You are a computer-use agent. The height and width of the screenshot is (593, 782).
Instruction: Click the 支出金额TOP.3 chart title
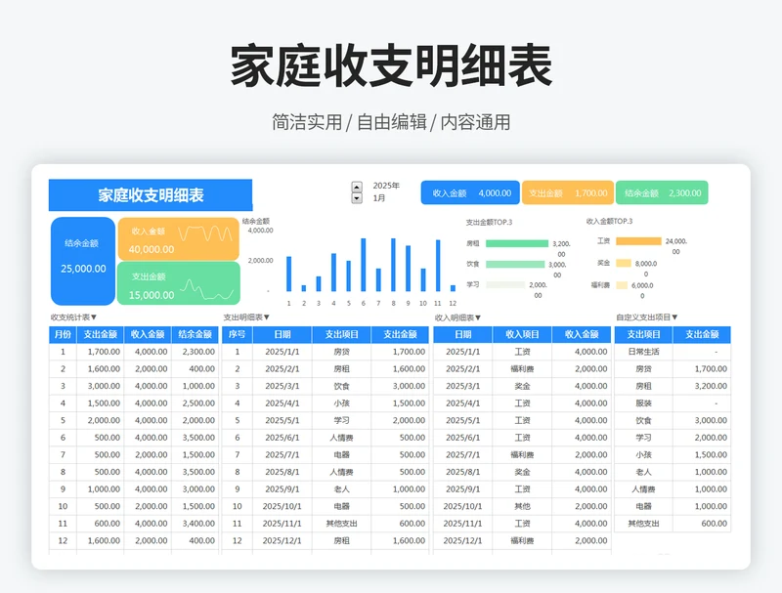click(x=490, y=222)
